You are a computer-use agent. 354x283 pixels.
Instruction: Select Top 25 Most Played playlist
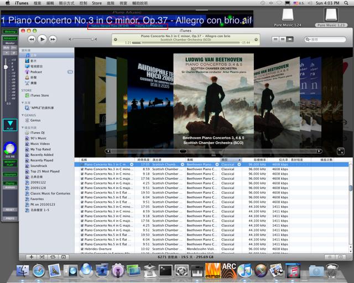pyautogui.click(x=45, y=171)
